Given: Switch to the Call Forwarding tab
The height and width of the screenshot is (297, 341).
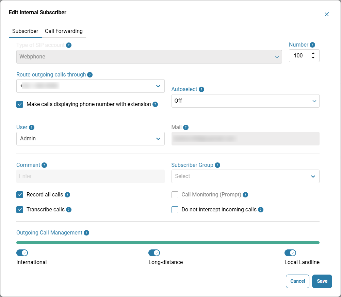Looking at the screenshot, I should (64, 31).
